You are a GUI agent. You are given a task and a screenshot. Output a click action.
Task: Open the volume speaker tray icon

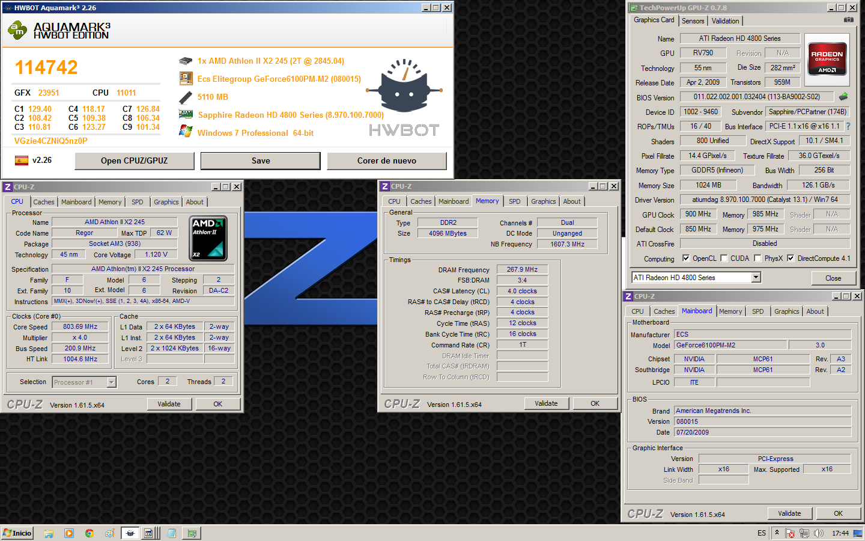coord(818,533)
